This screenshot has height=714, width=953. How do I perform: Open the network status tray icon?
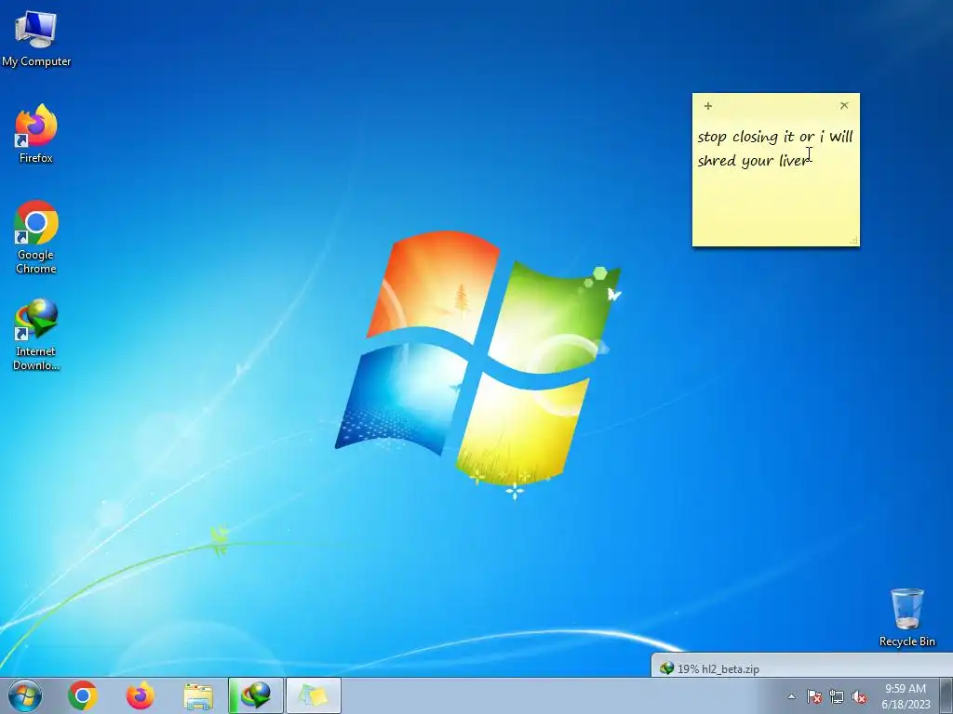[x=837, y=697]
